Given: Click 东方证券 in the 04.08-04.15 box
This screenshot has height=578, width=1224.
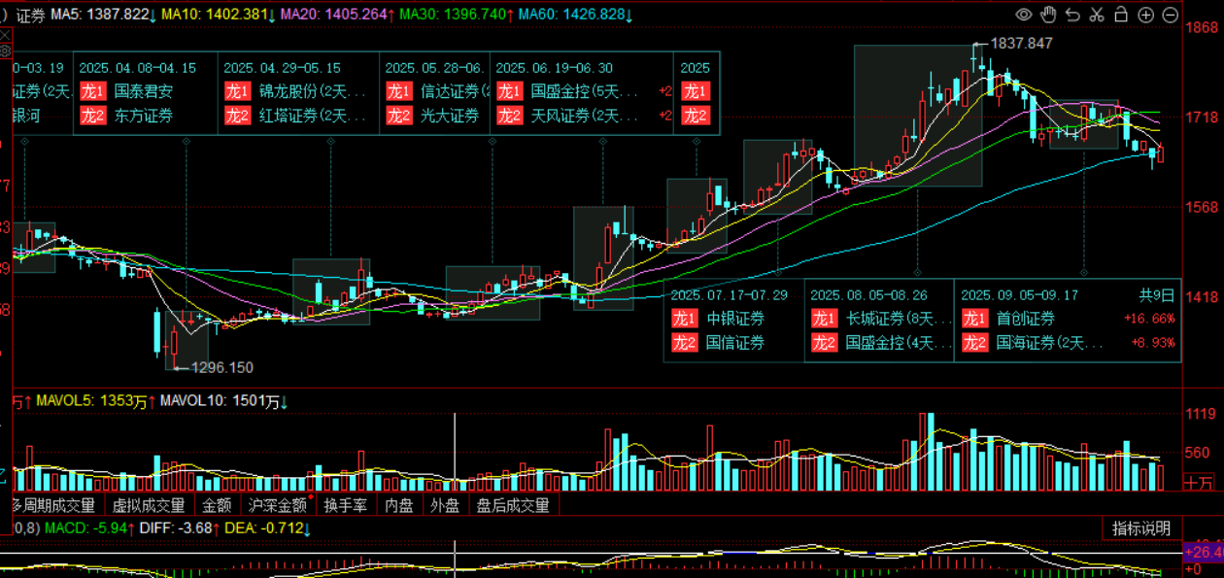Looking at the screenshot, I should pyautogui.click(x=144, y=117).
